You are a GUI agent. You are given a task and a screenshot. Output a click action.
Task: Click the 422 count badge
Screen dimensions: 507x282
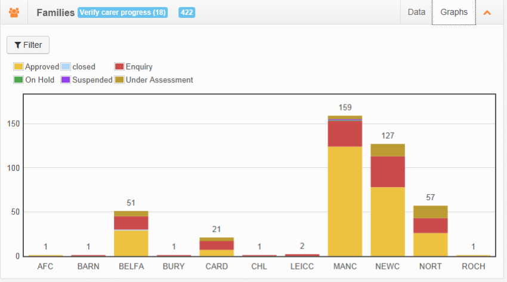pos(187,13)
